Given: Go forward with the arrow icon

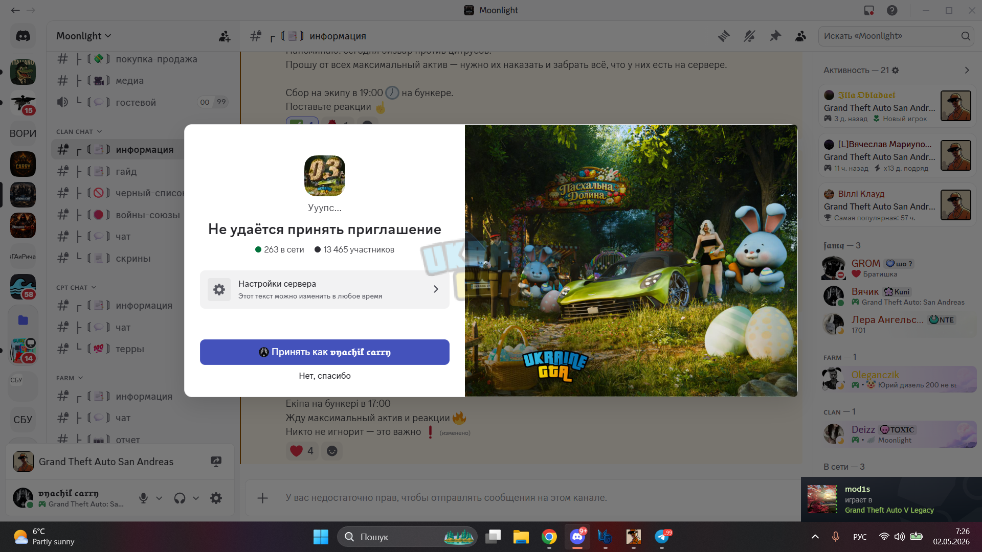Looking at the screenshot, I should pyautogui.click(x=31, y=10).
